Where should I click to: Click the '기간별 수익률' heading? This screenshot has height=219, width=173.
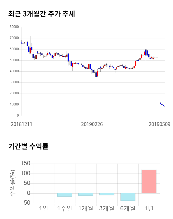(28, 147)
